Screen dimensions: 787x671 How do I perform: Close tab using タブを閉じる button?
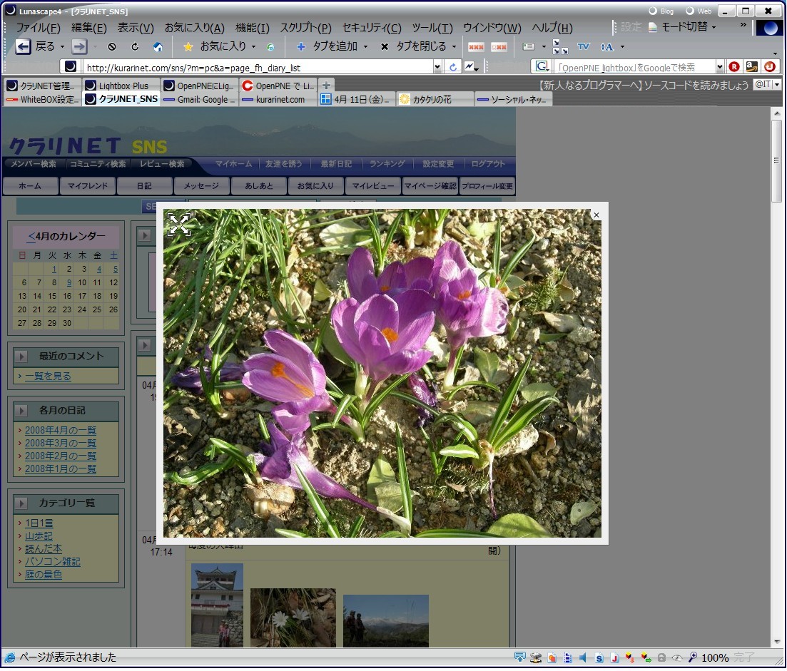tap(412, 46)
